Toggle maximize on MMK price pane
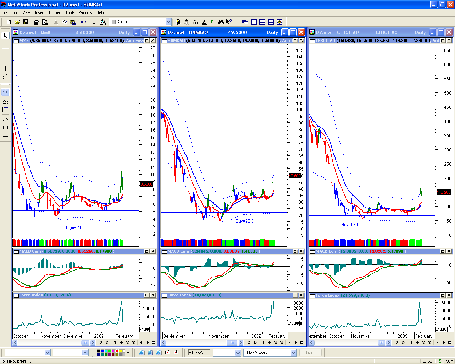The height and width of the screenshot is (364, 455). 147,41
